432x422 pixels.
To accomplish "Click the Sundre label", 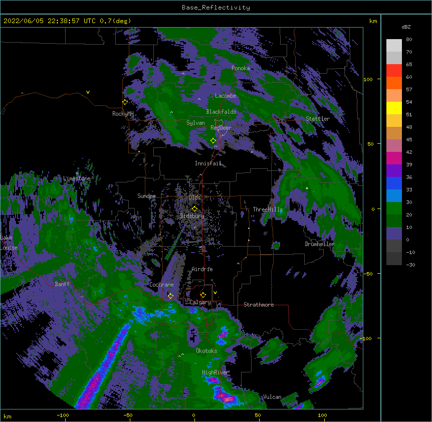I will (x=146, y=196).
